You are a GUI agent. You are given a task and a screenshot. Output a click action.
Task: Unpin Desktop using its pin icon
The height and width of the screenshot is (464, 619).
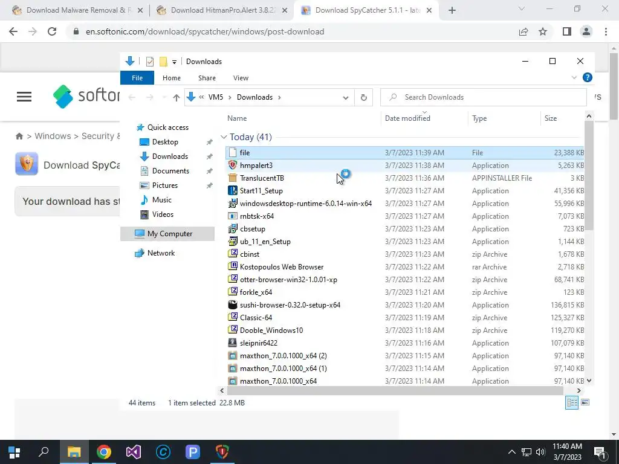point(209,142)
